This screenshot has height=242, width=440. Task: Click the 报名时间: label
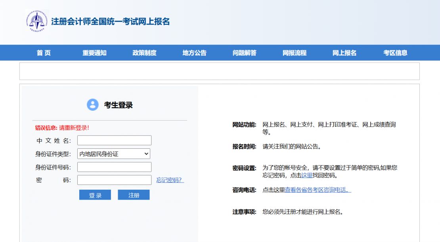[x=244, y=146]
